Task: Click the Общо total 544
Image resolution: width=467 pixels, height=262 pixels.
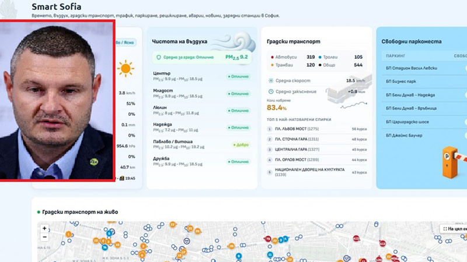Action: coord(358,65)
